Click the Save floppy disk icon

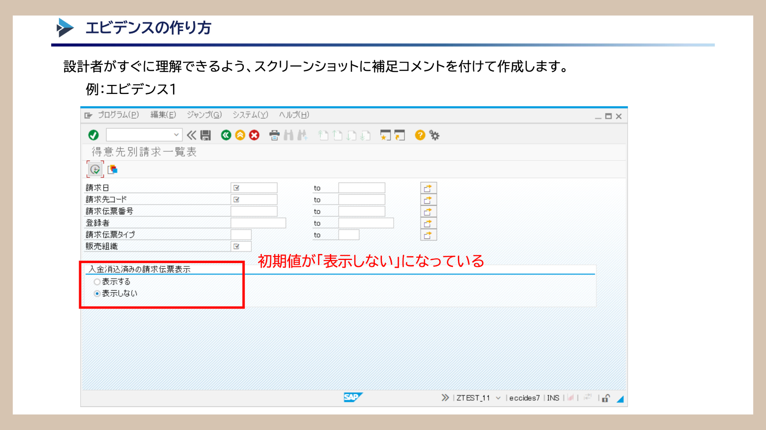[205, 135]
